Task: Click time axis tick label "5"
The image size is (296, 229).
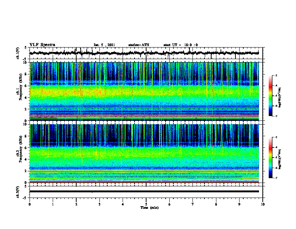Action: 146,204
